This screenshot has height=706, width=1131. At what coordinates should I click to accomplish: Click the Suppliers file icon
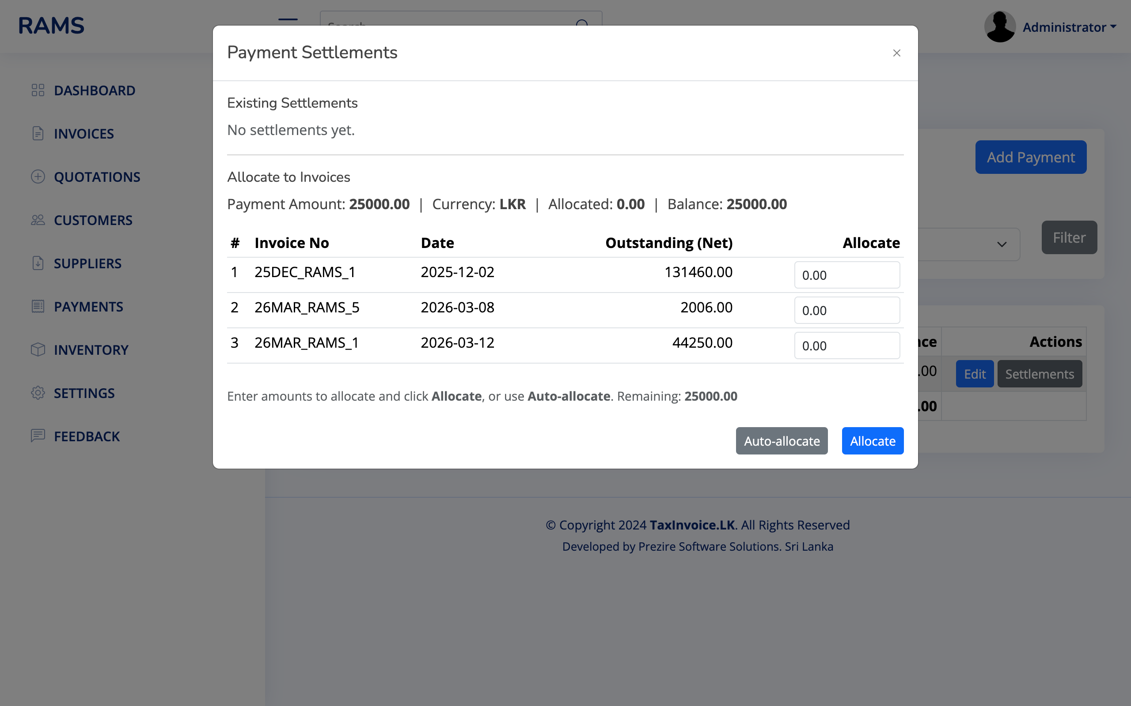[x=38, y=263]
